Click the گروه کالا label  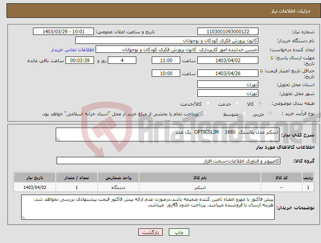[304, 161]
